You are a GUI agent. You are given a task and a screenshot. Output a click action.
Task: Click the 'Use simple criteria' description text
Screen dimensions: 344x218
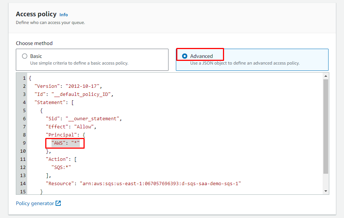pos(79,63)
